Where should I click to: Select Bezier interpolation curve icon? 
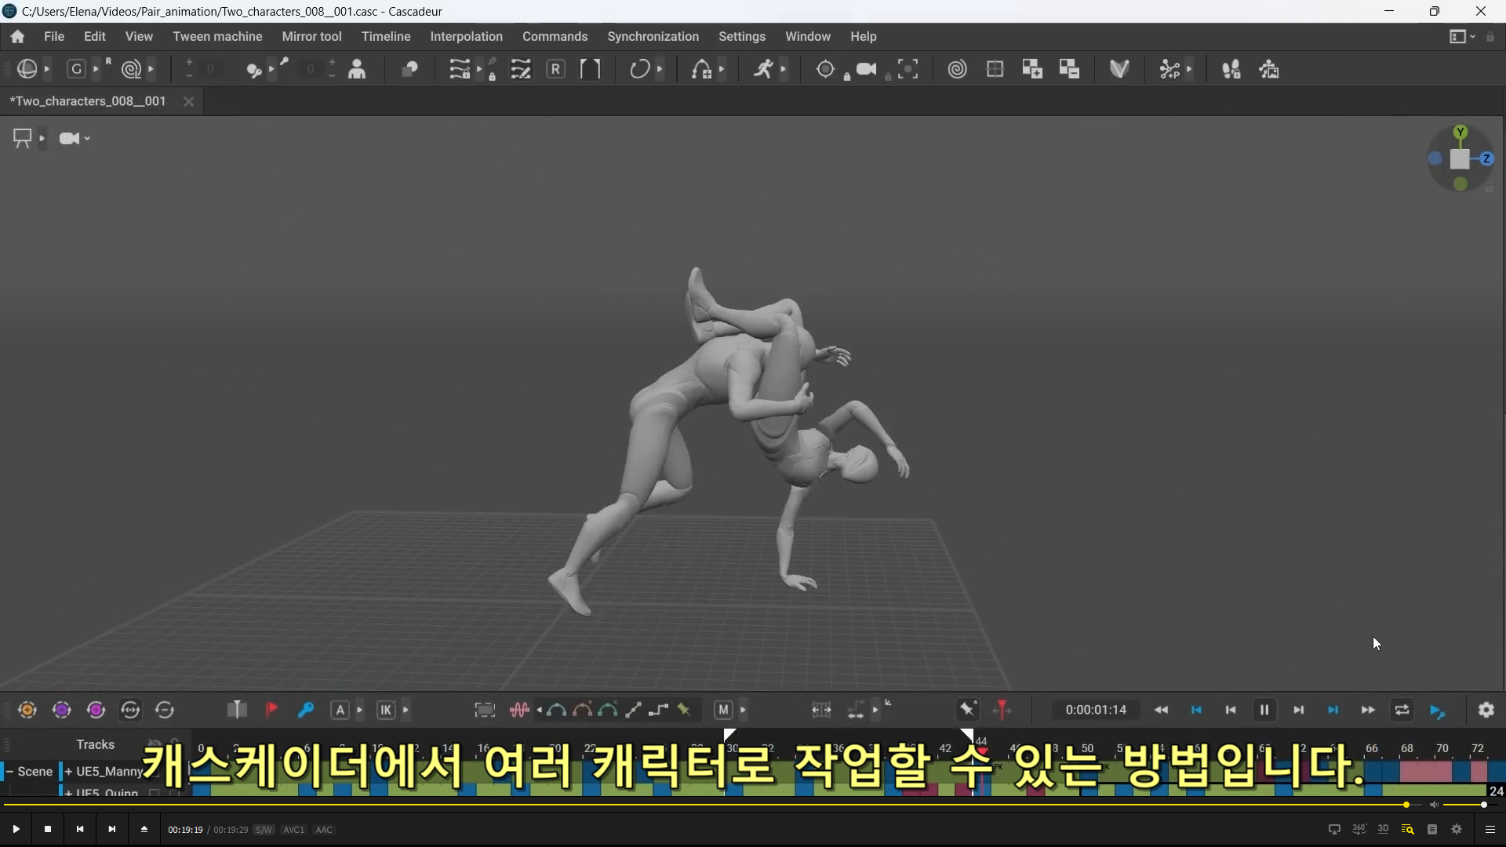(x=557, y=711)
